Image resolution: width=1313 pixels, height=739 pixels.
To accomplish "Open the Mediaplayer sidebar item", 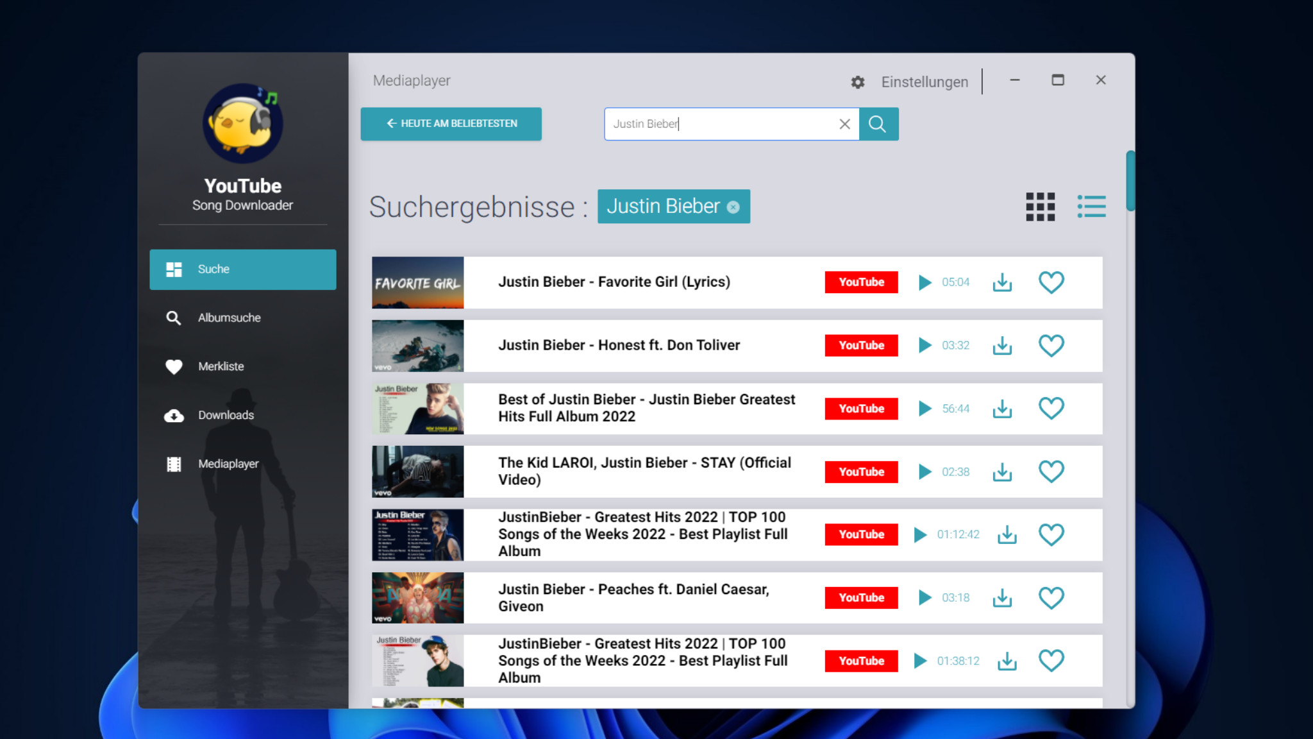I will tap(228, 464).
